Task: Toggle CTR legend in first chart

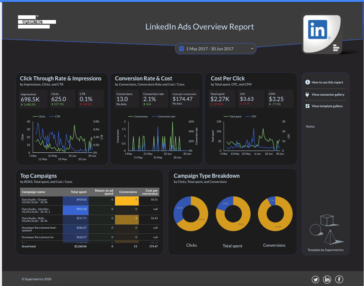Action: (55, 116)
